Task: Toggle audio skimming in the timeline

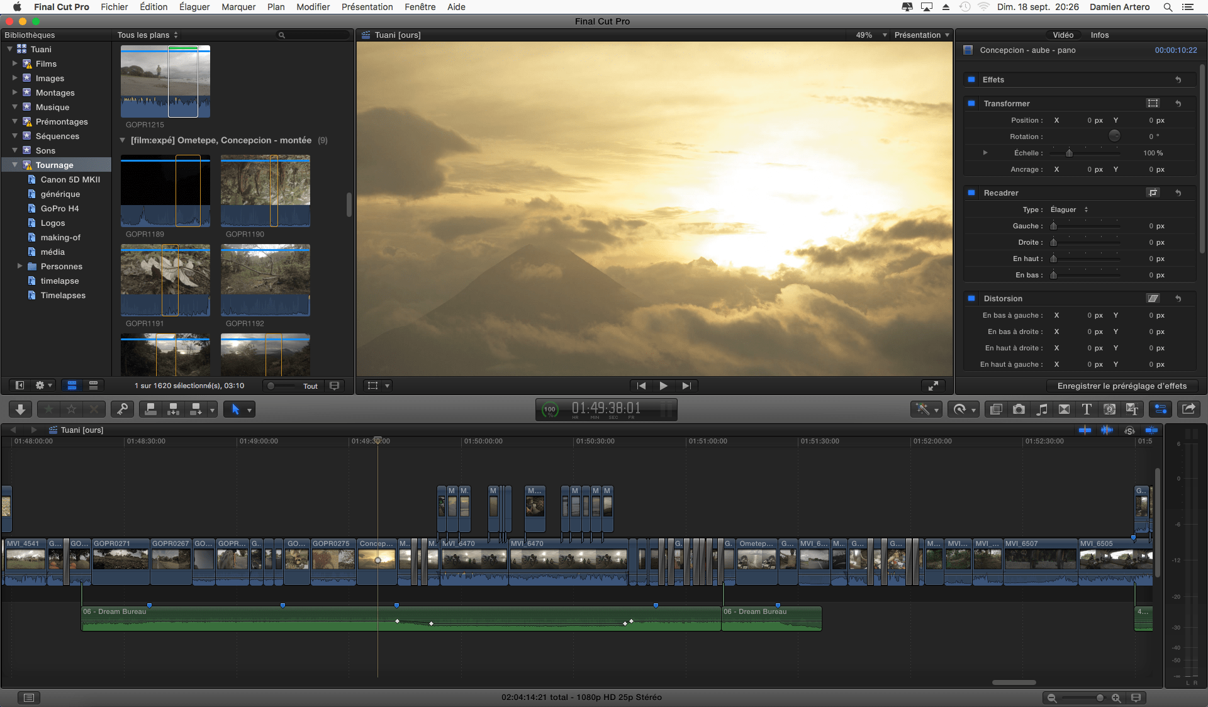Action: click(1107, 430)
